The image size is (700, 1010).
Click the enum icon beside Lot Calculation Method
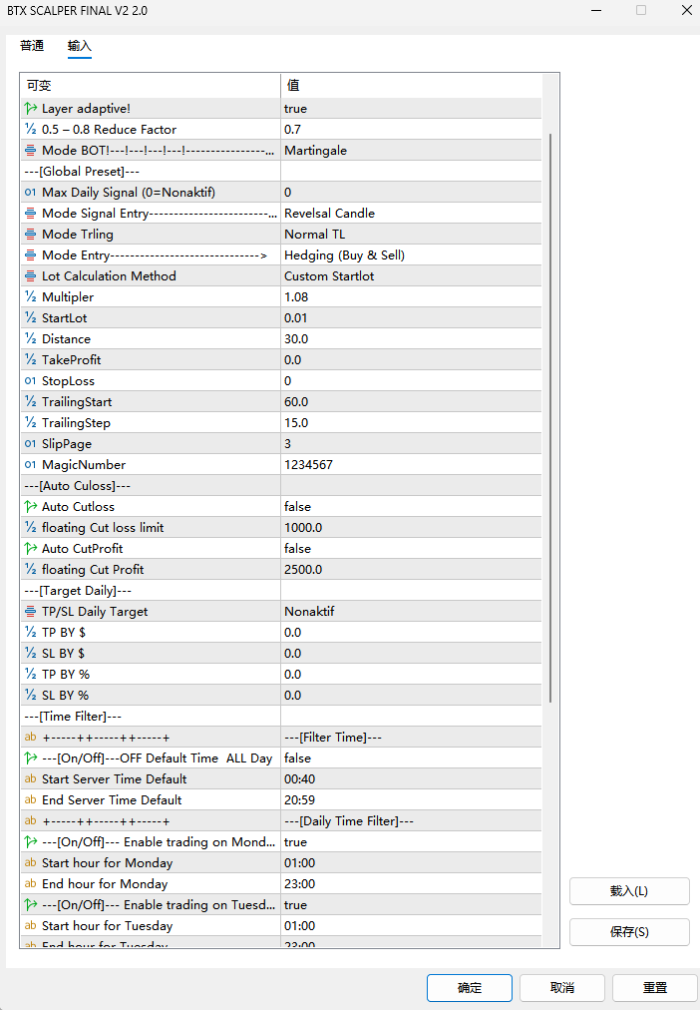tap(31, 276)
